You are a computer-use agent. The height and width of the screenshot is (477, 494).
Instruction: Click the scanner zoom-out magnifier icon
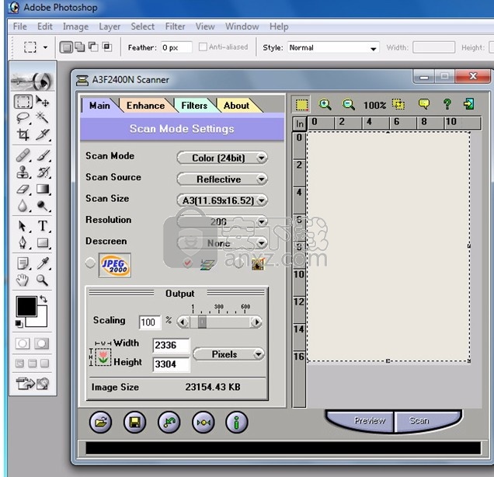(x=349, y=104)
